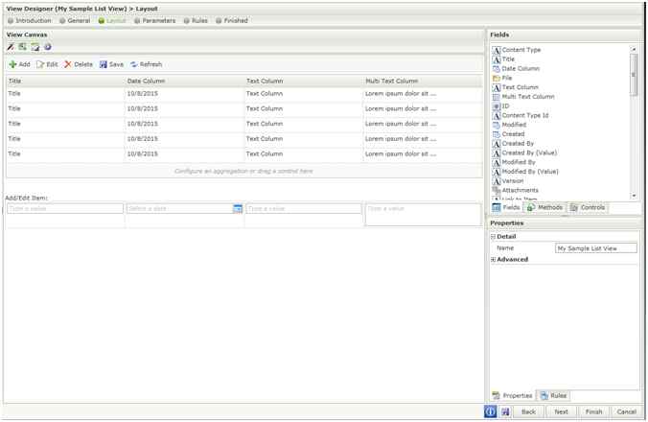Collapse the Detail properties section
Viewport: 648px width, 422px height.
pyautogui.click(x=493, y=237)
